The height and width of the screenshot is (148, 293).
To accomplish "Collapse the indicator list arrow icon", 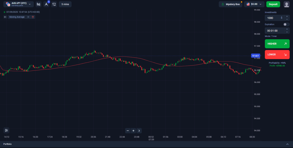I will (5, 17).
